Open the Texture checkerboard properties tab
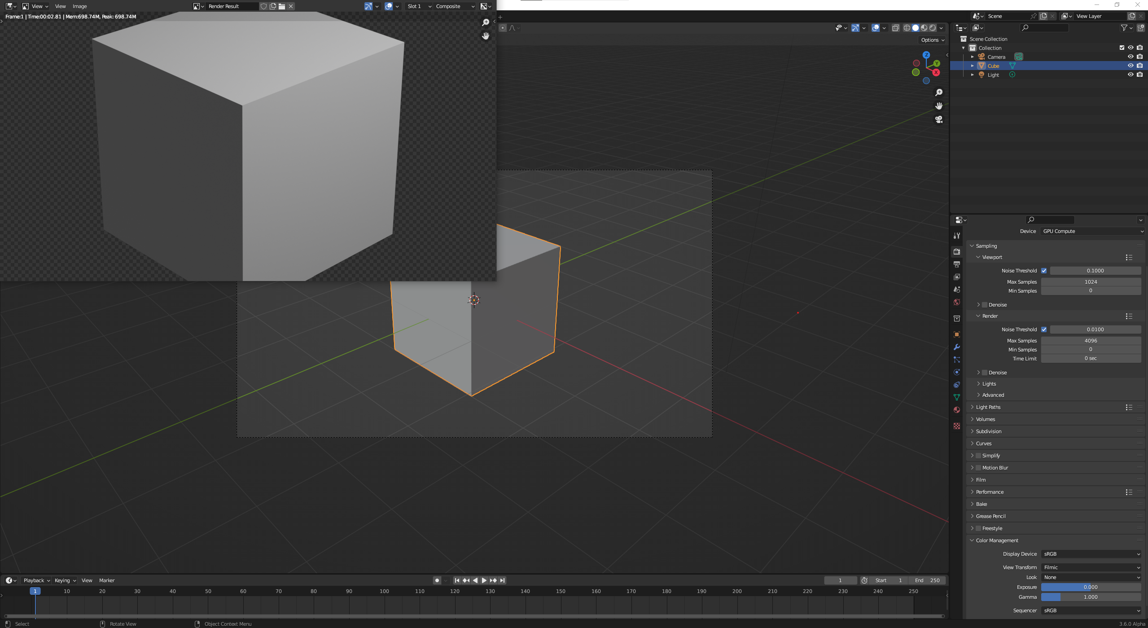 (957, 426)
